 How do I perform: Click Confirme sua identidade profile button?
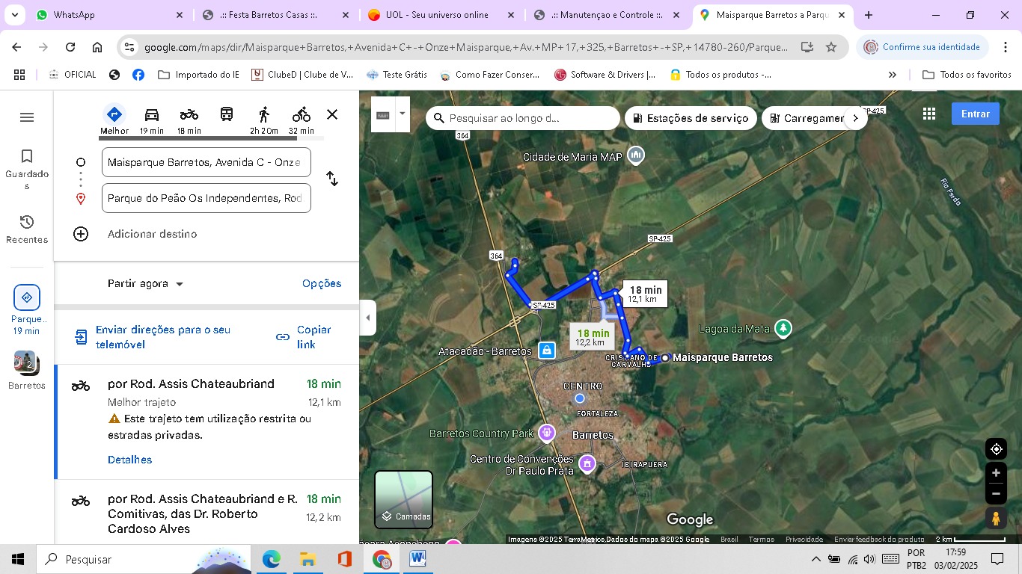point(922,47)
